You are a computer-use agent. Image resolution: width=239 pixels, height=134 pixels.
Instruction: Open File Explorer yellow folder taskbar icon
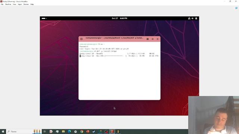pyautogui.click(x=63, y=131)
